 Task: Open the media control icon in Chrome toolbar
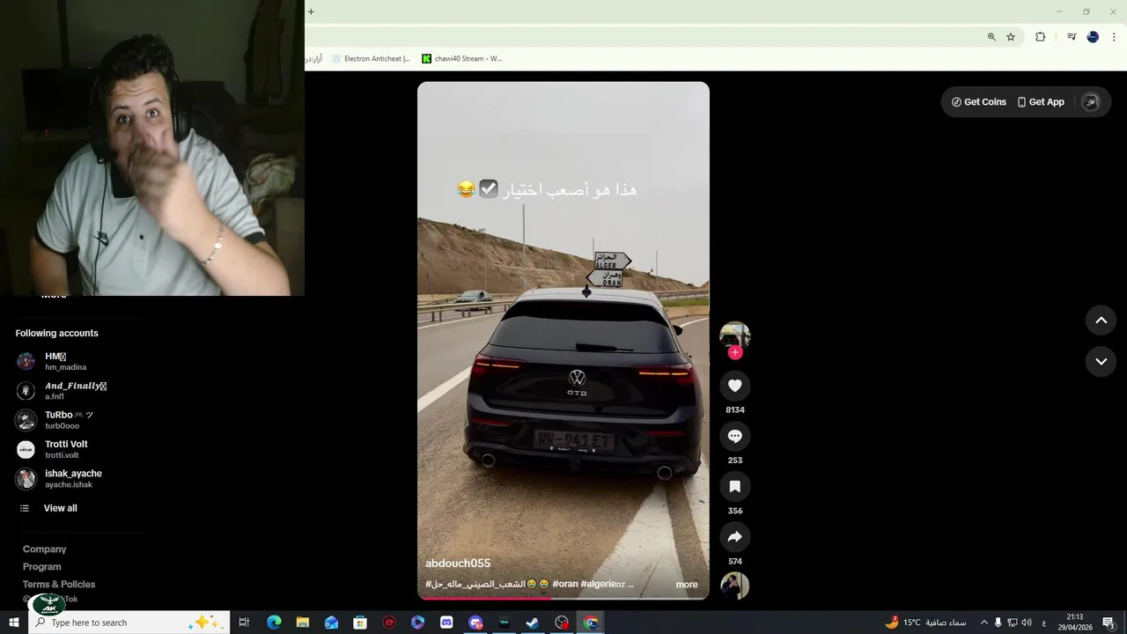pos(1072,37)
